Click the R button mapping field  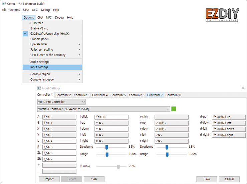point(59,147)
